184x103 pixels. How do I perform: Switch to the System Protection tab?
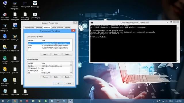[57, 28]
